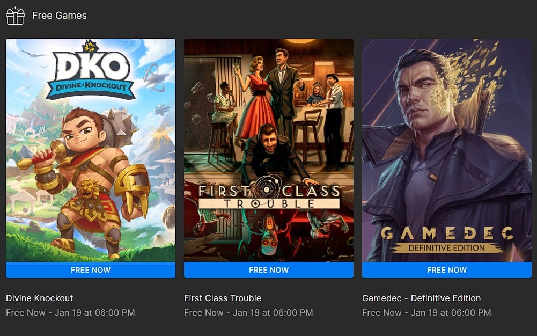Select the First Class Trouble title text
Image resolution: width=537 pixels, height=336 pixels.
tap(223, 298)
